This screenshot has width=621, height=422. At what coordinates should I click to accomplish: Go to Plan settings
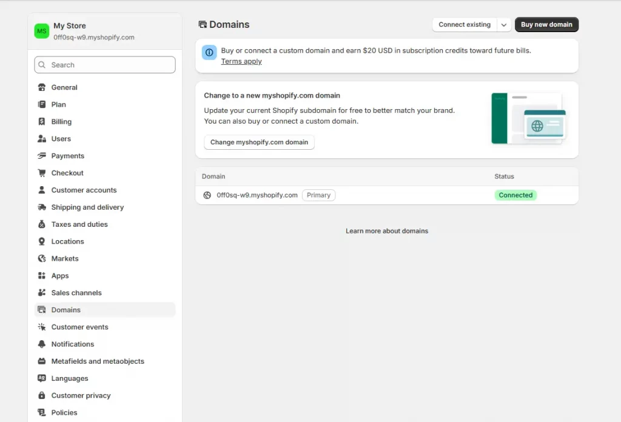105,104
